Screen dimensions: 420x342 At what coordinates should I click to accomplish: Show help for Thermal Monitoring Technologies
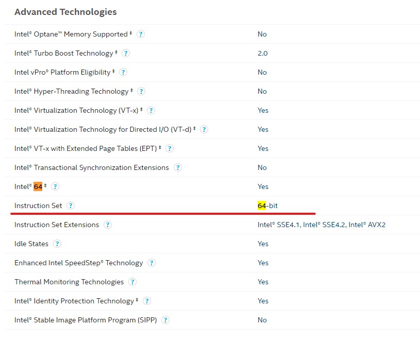132,282
